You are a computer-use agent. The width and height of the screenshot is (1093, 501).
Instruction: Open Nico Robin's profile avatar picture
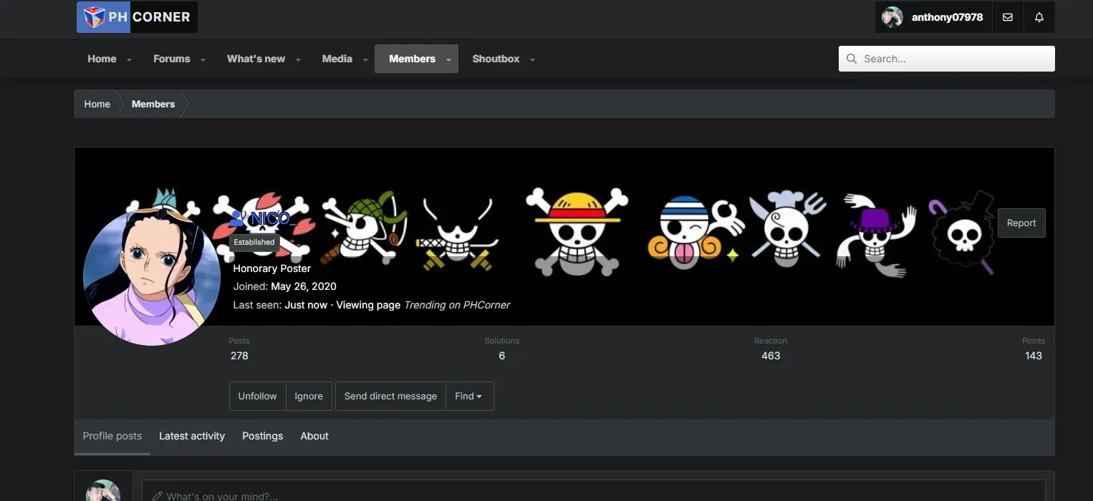coord(151,278)
